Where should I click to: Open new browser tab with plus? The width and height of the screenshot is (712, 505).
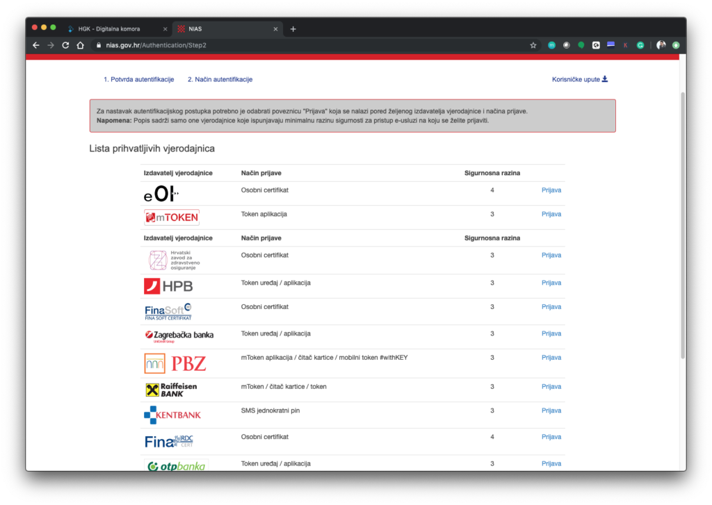click(293, 29)
